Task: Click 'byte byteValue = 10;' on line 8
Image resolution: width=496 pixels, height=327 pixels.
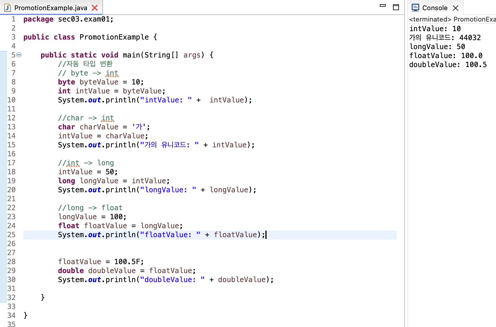Action: tap(101, 82)
